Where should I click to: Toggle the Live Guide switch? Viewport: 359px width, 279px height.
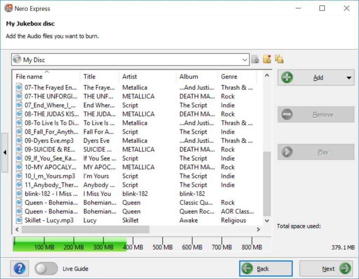pos(46,269)
